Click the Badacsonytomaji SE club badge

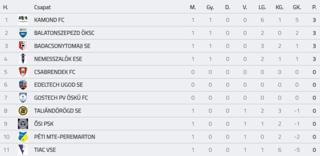coord(23,46)
